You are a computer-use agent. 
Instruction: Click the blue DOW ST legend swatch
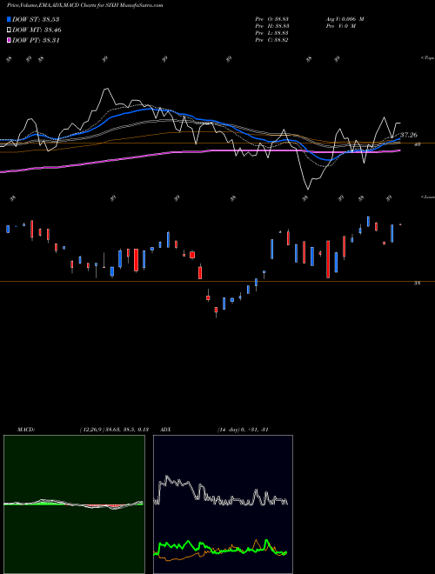(x=9, y=19)
